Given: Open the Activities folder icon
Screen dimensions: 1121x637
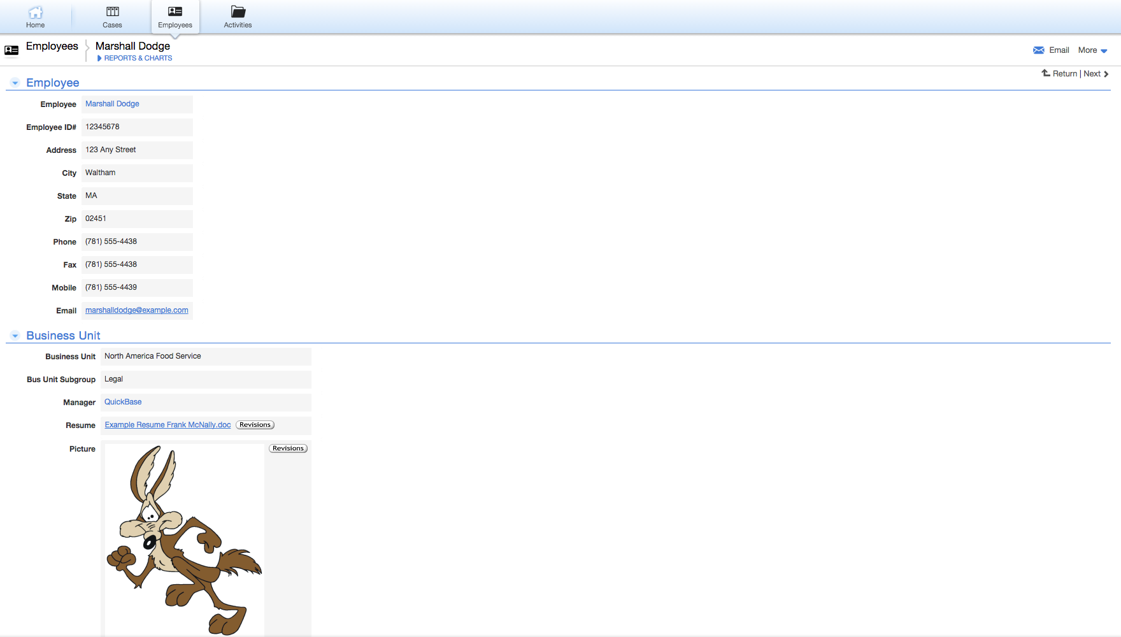Looking at the screenshot, I should pos(238,11).
